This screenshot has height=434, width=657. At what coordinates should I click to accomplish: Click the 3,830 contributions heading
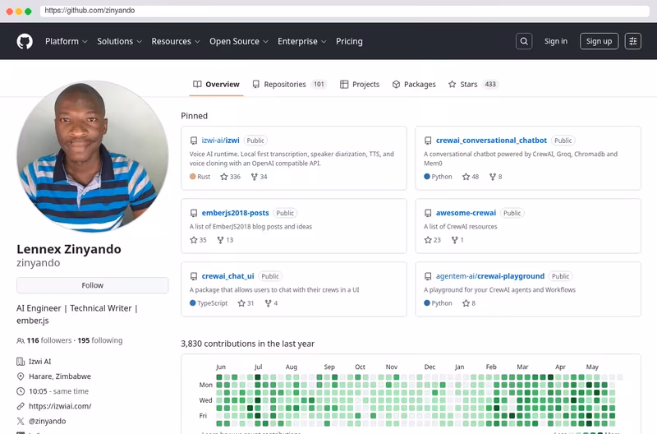[x=248, y=344]
